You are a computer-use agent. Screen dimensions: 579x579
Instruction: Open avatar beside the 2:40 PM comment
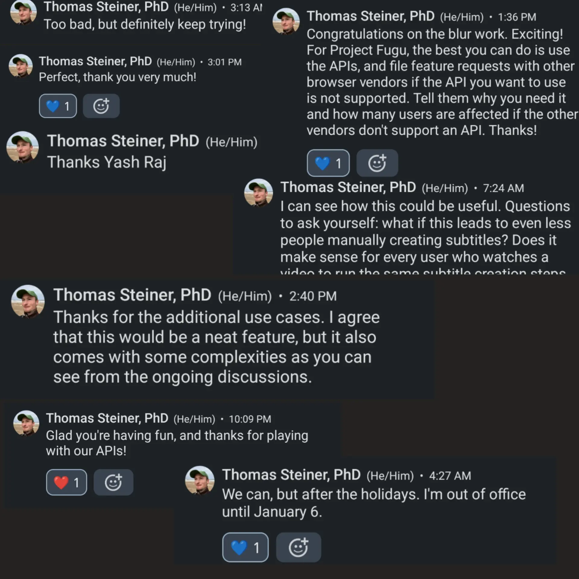pyautogui.click(x=28, y=302)
